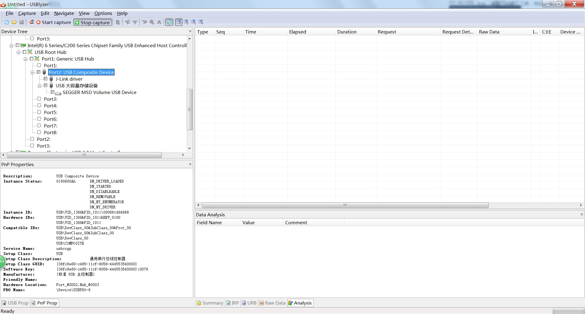This screenshot has width=585, height=314.
Task: Click the grayed plain funnel filter icon
Action: (x=135, y=22)
